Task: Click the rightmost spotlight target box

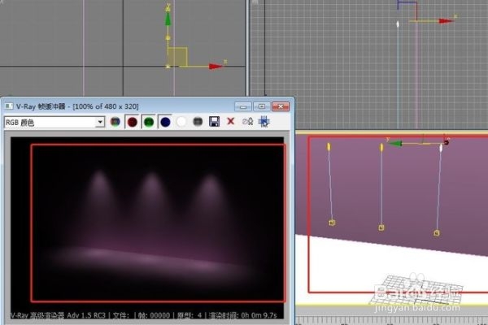Action: coord(437,233)
